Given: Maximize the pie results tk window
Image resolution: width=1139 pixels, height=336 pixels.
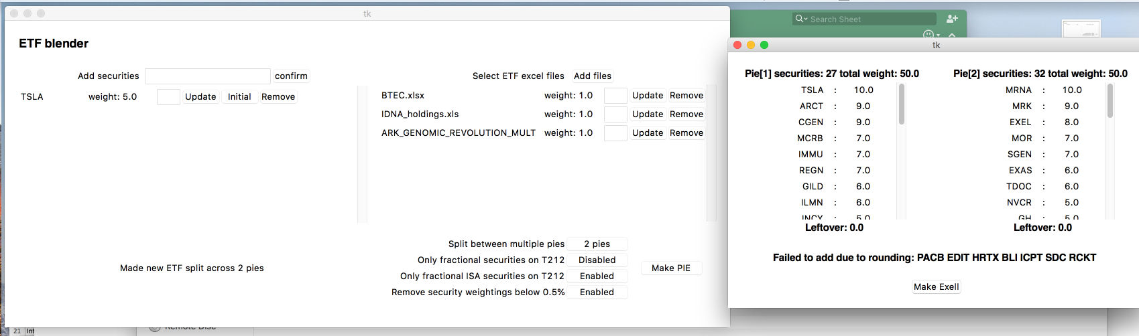Looking at the screenshot, I should tap(764, 45).
